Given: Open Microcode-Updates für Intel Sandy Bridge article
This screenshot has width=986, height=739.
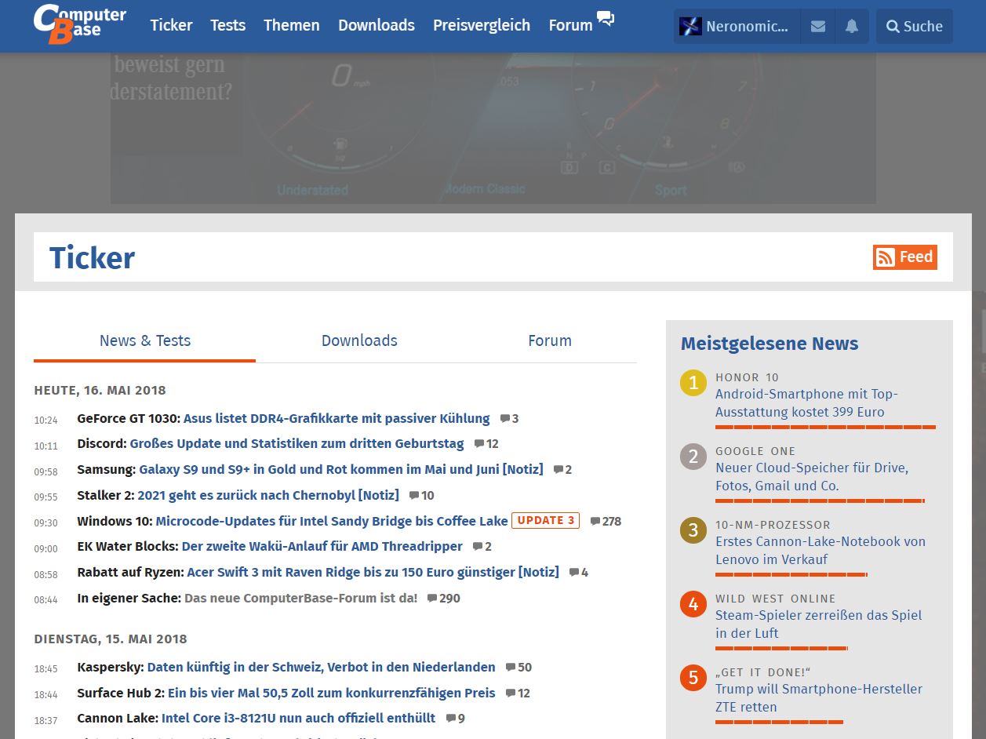Looking at the screenshot, I should pos(332,521).
